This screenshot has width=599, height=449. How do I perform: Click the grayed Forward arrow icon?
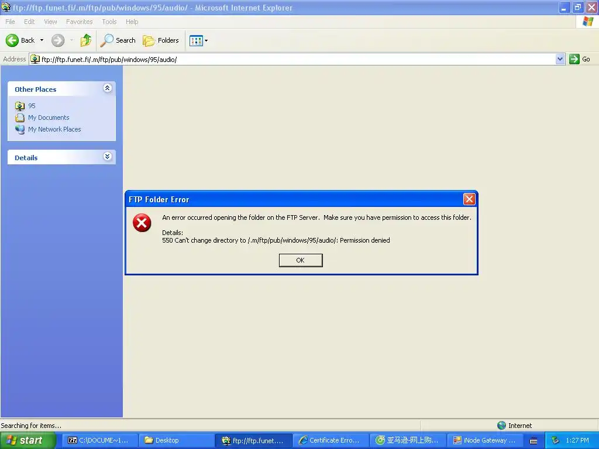coord(58,40)
